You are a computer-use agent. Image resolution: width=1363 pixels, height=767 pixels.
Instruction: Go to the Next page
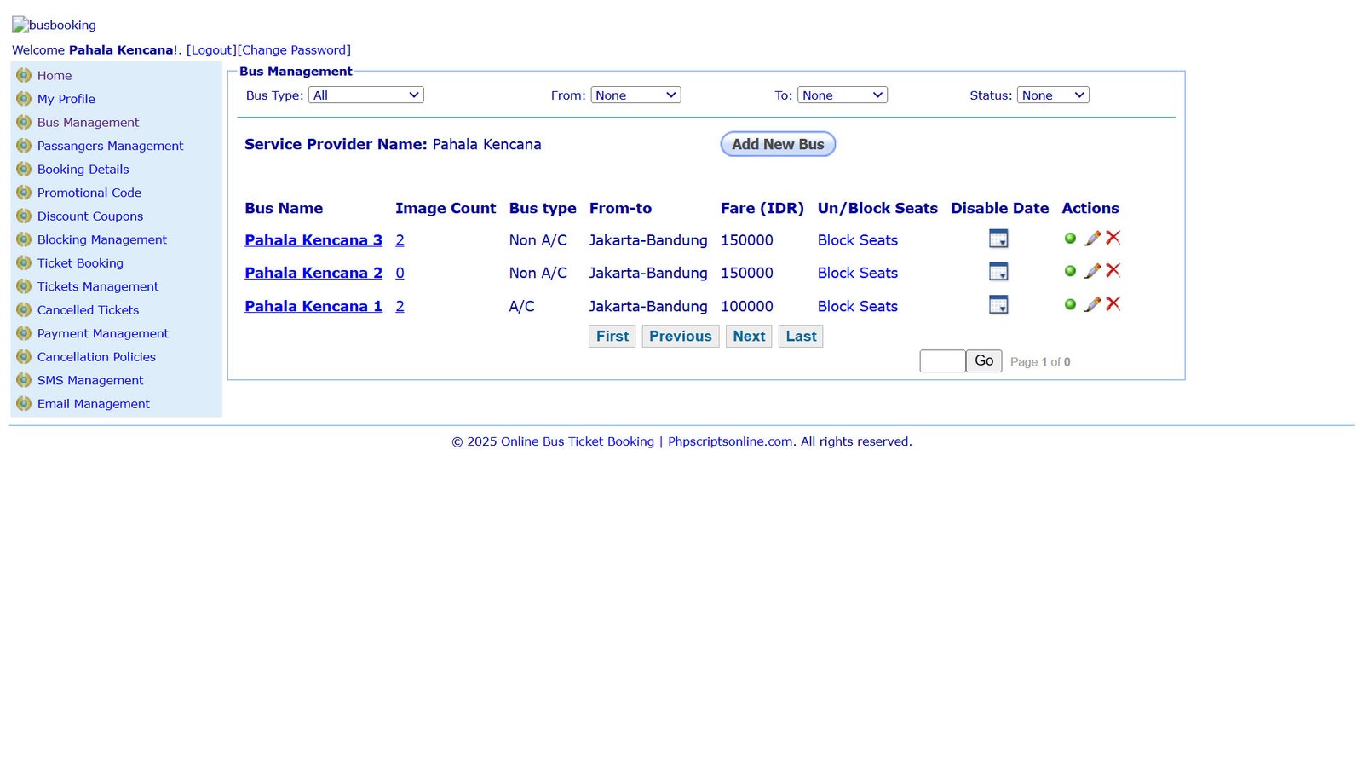point(749,336)
